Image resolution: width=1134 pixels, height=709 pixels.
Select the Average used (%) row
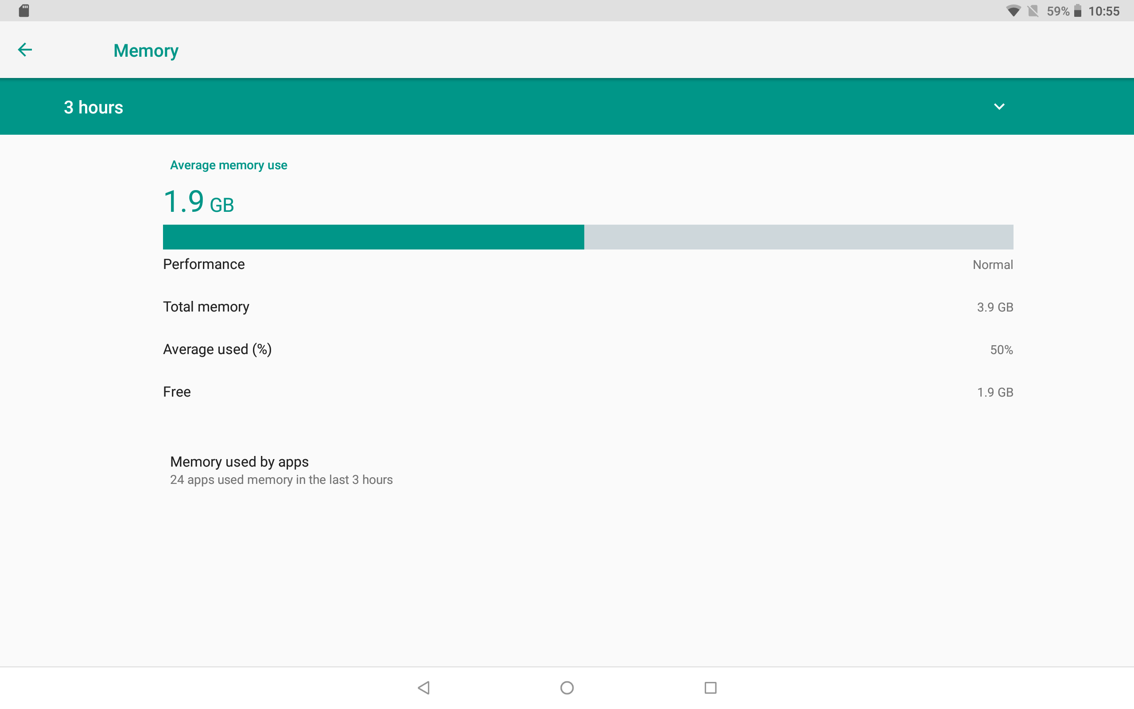588,349
